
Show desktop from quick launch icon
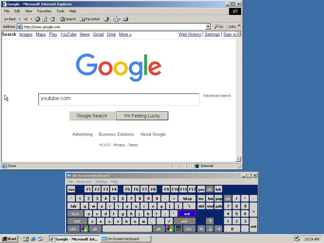[x=26, y=239]
